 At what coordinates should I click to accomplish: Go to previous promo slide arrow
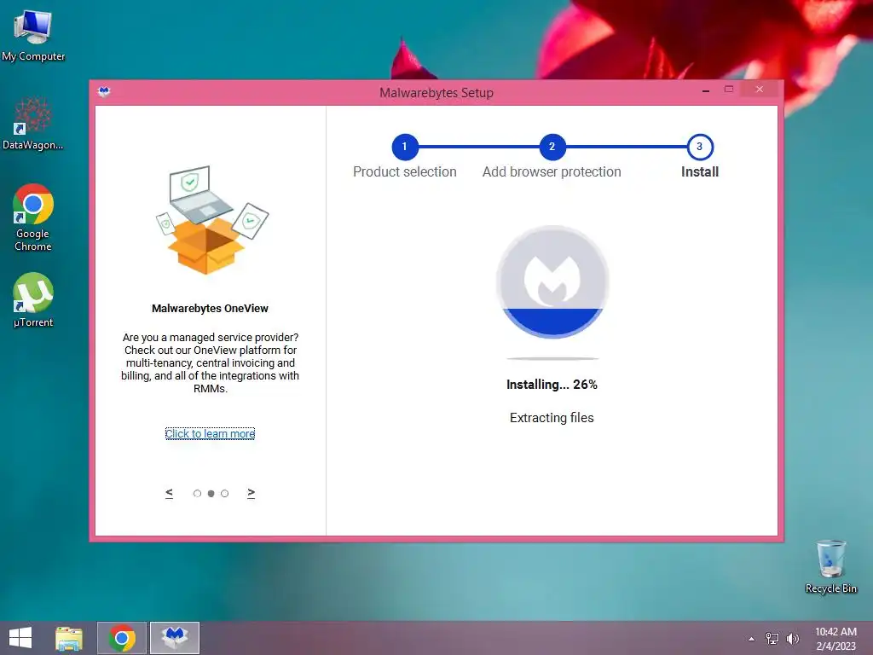coord(170,493)
